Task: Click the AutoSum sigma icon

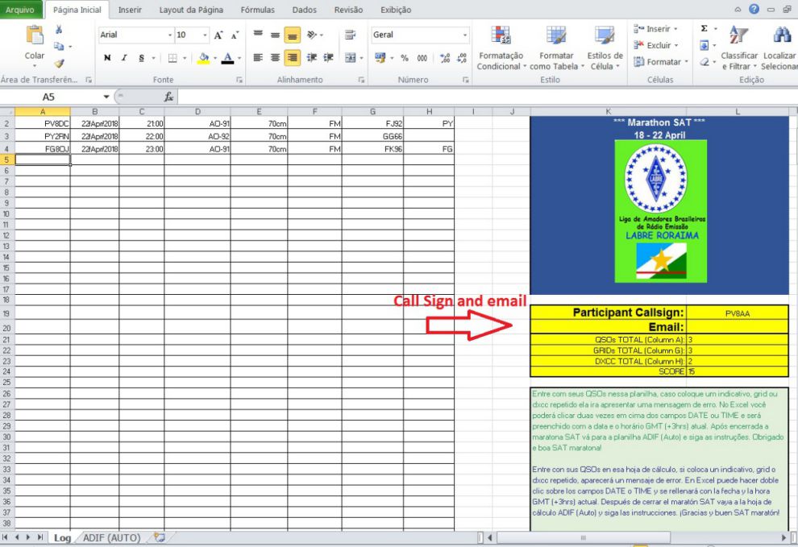Action: pos(704,29)
